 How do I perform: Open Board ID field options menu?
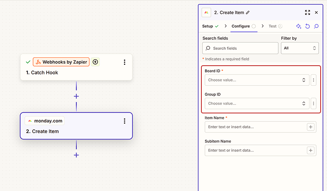(x=313, y=80)
